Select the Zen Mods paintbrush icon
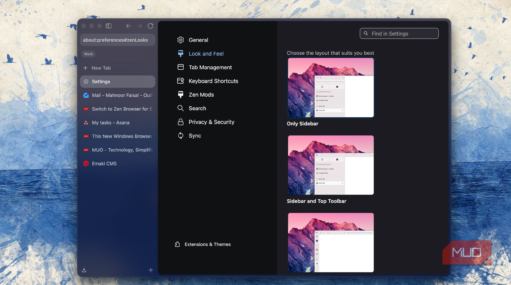 181,94
